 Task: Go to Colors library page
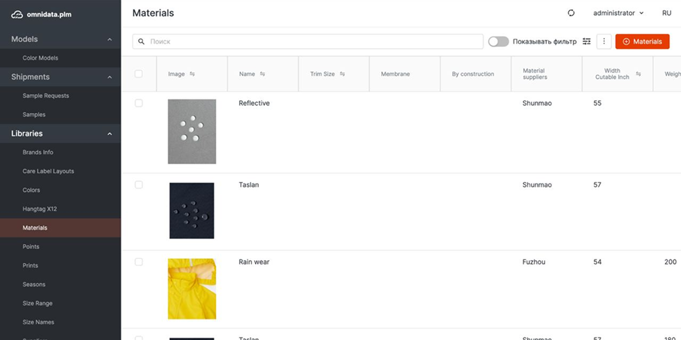point(31,190)
